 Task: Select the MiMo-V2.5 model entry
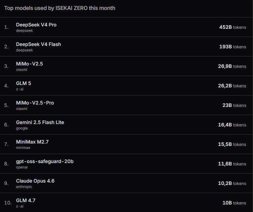click(x=29, y=64)
